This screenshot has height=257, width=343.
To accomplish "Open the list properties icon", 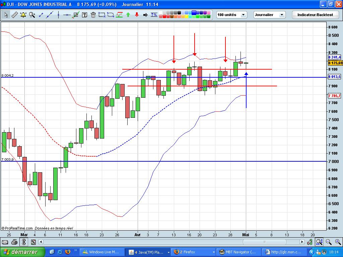I will (33, 242).
